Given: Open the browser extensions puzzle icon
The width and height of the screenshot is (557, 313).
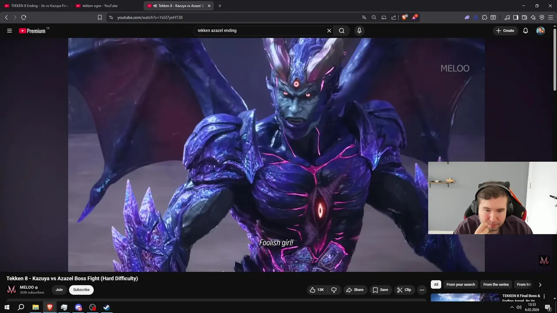Looking at the screenshot, I should click(x=484, y=17).
